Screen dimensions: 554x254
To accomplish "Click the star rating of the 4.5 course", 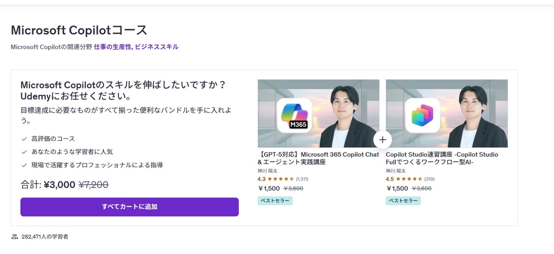I will (409, 179).
